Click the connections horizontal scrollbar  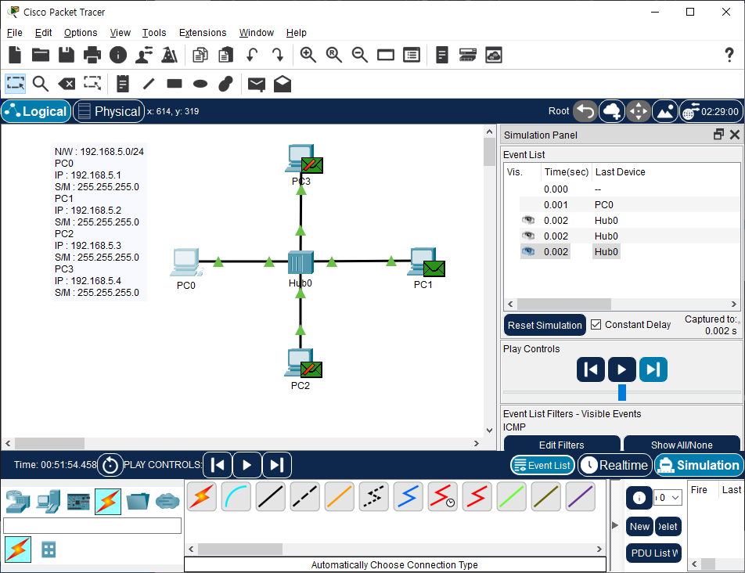(240, 549)
